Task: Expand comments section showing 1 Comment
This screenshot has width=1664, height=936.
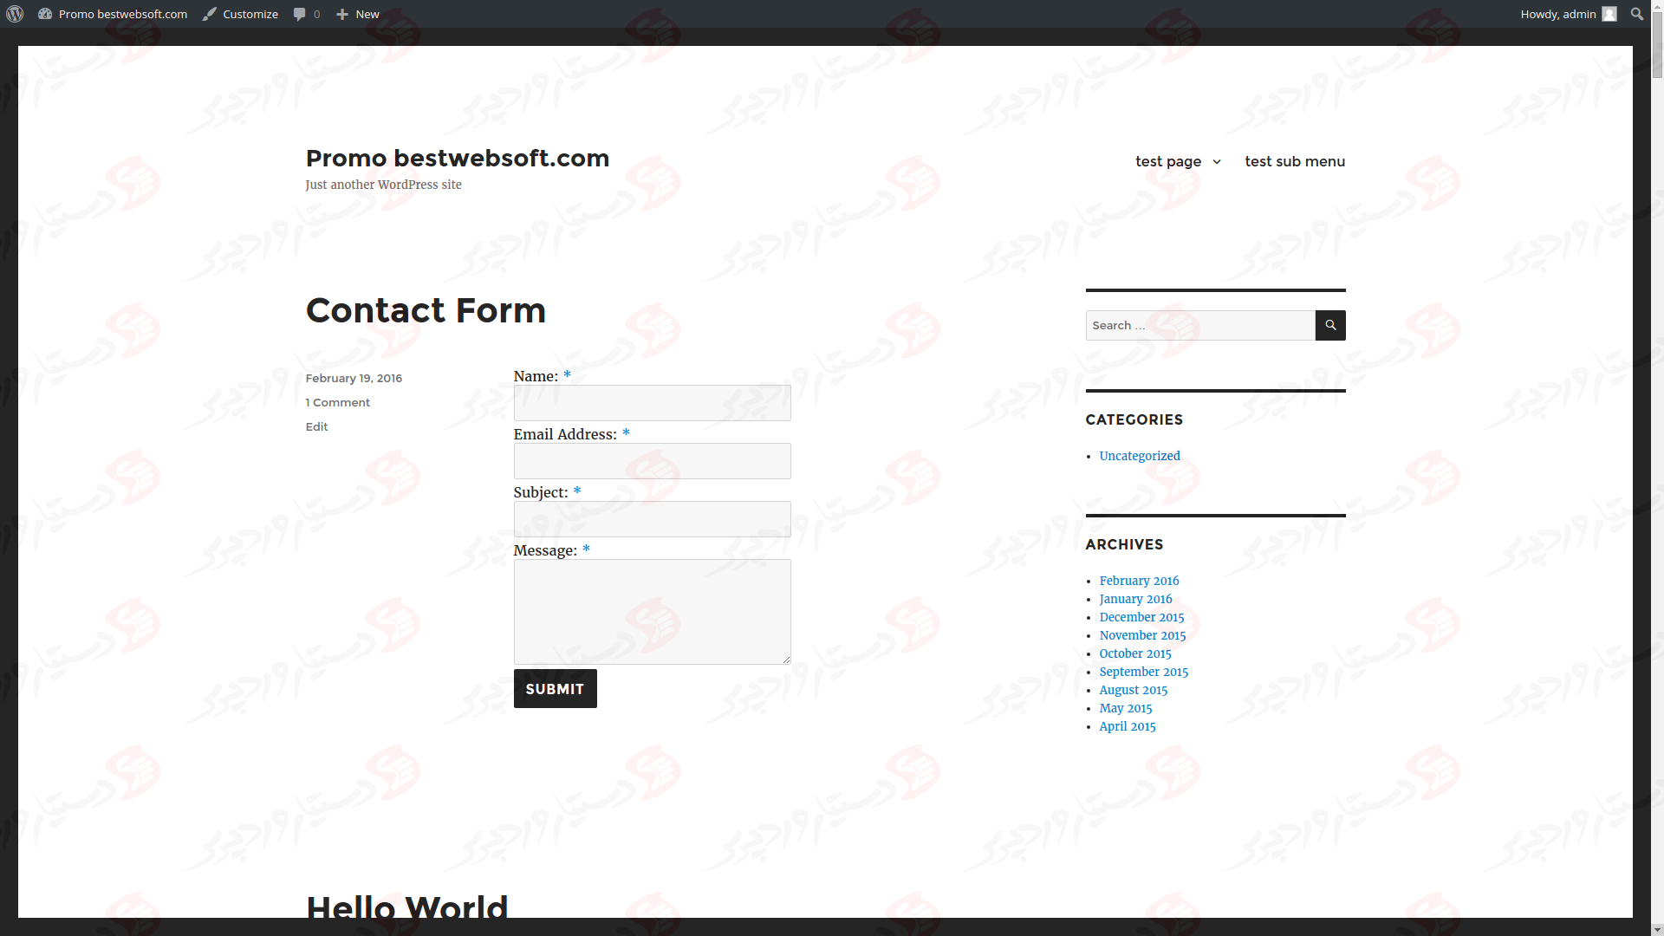Action: click(337, 401)
